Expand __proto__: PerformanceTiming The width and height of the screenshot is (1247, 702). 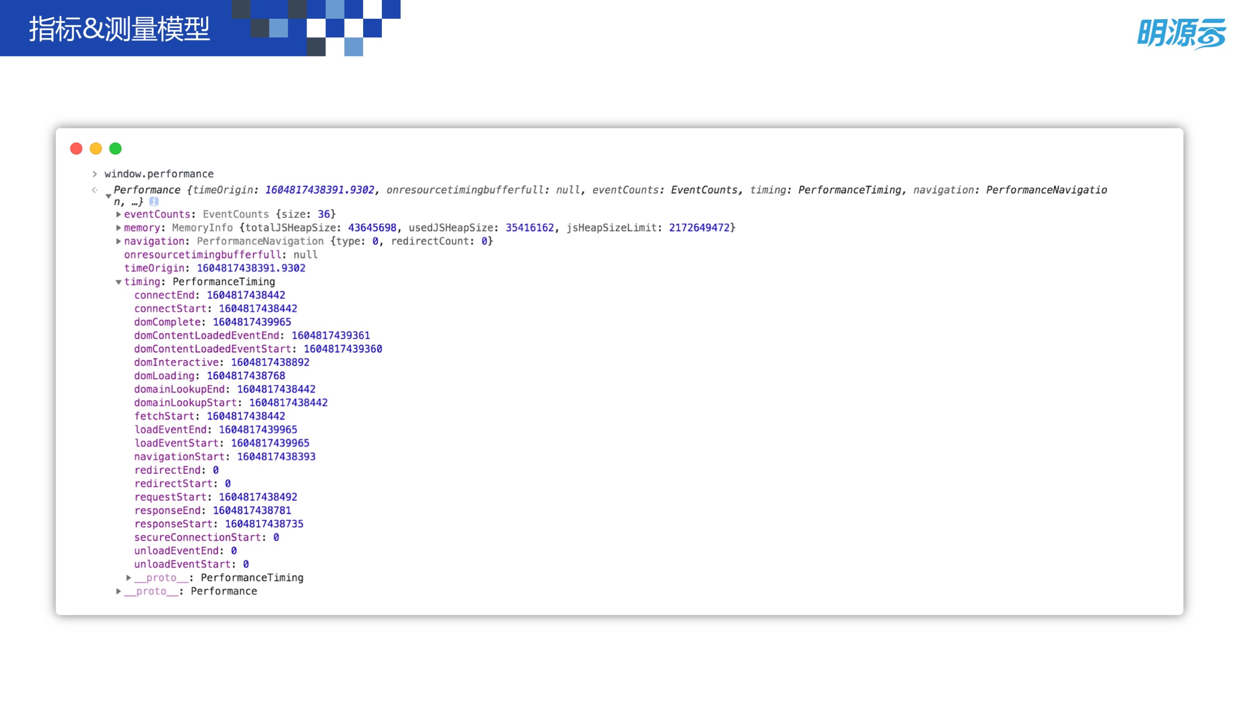tap(128, 578)
